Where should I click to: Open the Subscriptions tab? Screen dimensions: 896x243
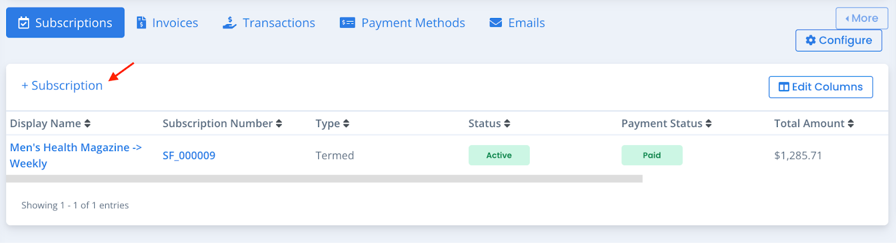(65, 22)
